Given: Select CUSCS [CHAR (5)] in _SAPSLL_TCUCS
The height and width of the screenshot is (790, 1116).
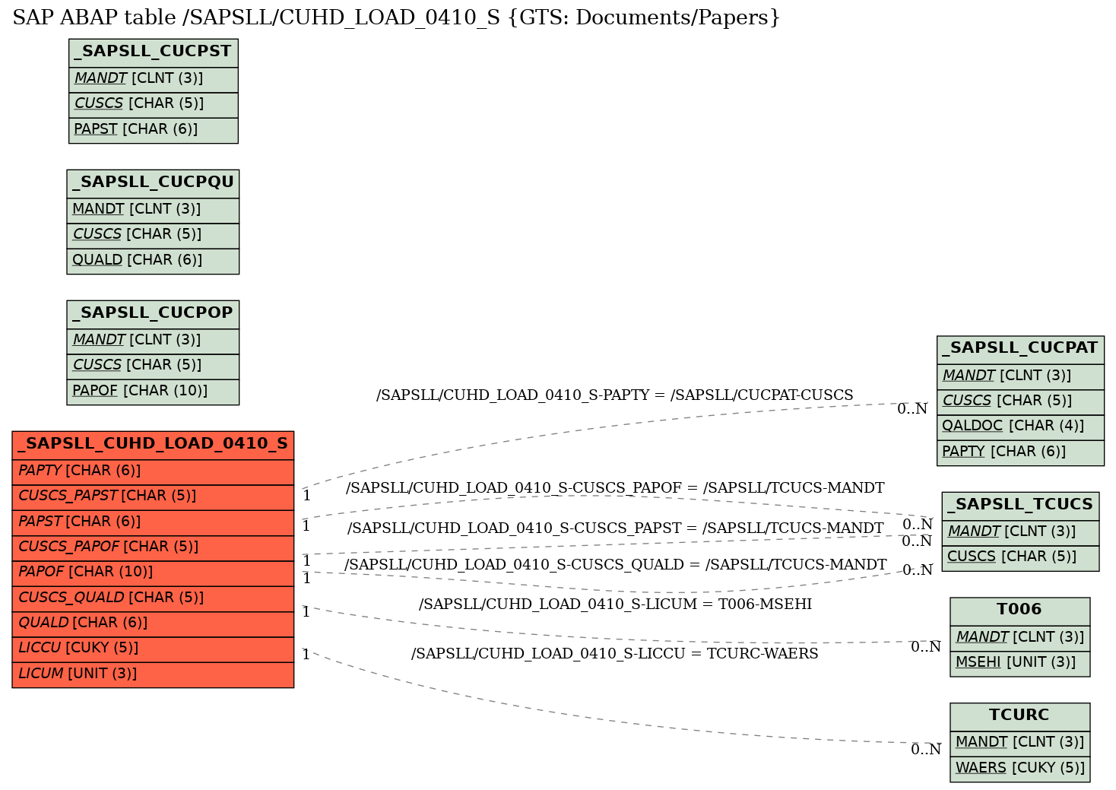Looking at the screenshot, I should tap(1020, 557).
